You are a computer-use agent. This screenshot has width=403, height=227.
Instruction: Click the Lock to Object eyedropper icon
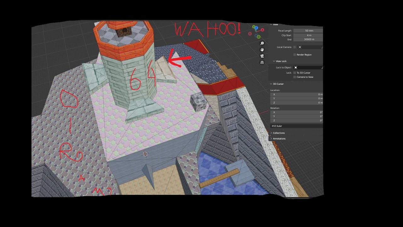[x=322, y=67]
